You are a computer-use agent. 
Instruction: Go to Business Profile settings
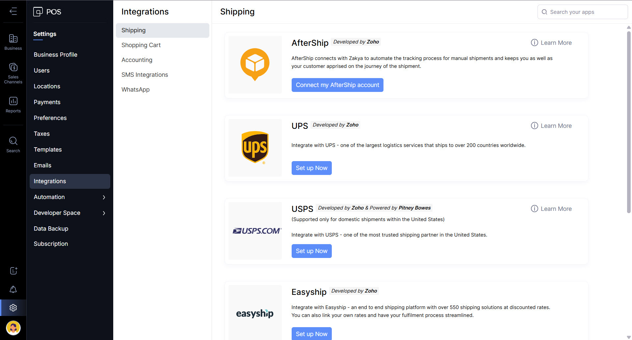55,55
